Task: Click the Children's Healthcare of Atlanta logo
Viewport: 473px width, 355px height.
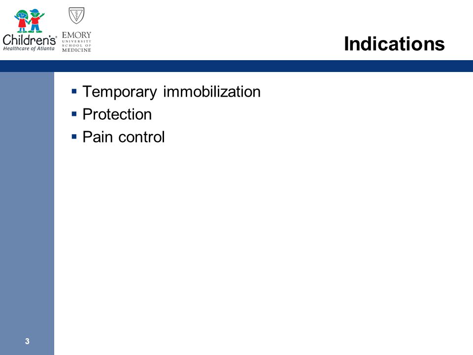Action: (x=29, y=30)
